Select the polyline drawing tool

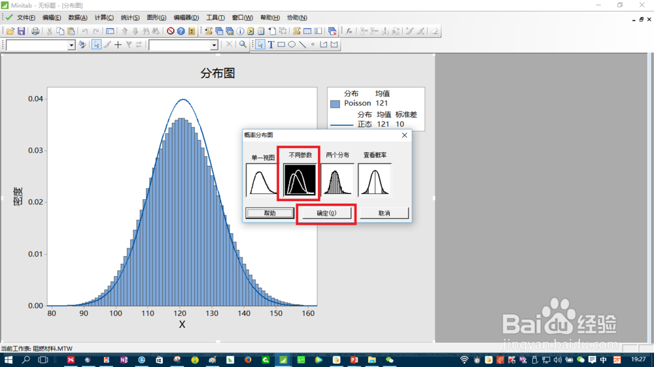click(324, 44)
